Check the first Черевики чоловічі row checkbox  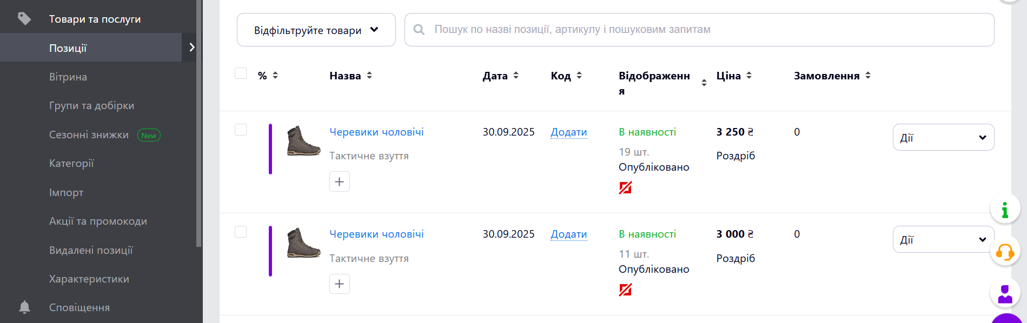click(x=241, y=130)
